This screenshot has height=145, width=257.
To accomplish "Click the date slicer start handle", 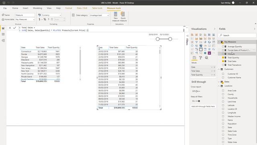I will pos(158,39).
